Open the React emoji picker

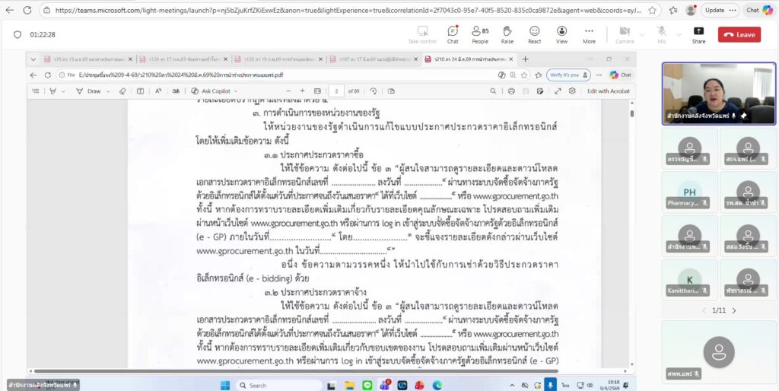[x=535, y=34]
